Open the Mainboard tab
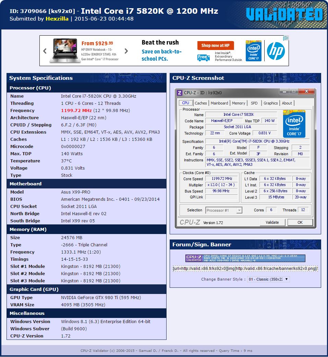Screen dimensions: 328x357 (219, 103)
